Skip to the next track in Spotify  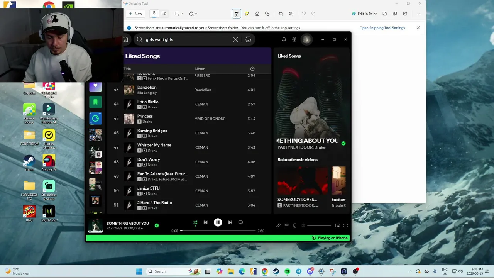(230, 222)
